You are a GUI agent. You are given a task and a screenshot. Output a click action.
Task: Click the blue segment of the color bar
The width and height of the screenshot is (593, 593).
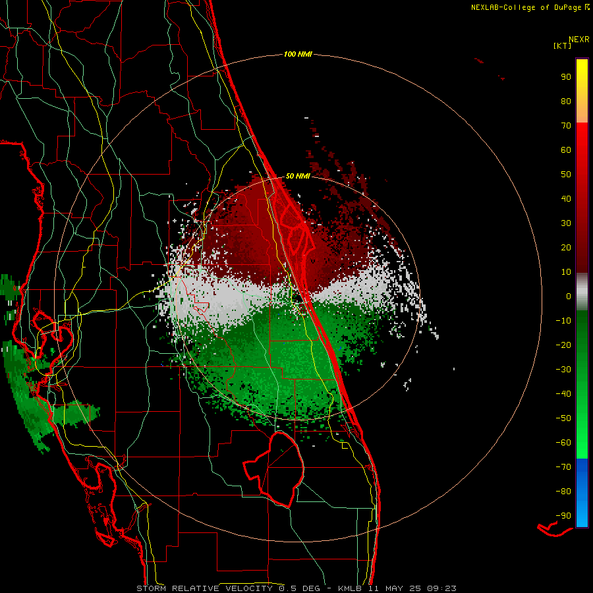(x=582, y=493)
